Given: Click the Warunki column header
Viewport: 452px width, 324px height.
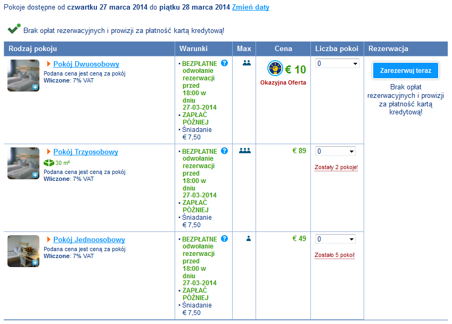Looking at the screenshot, I should coord(203,48).
